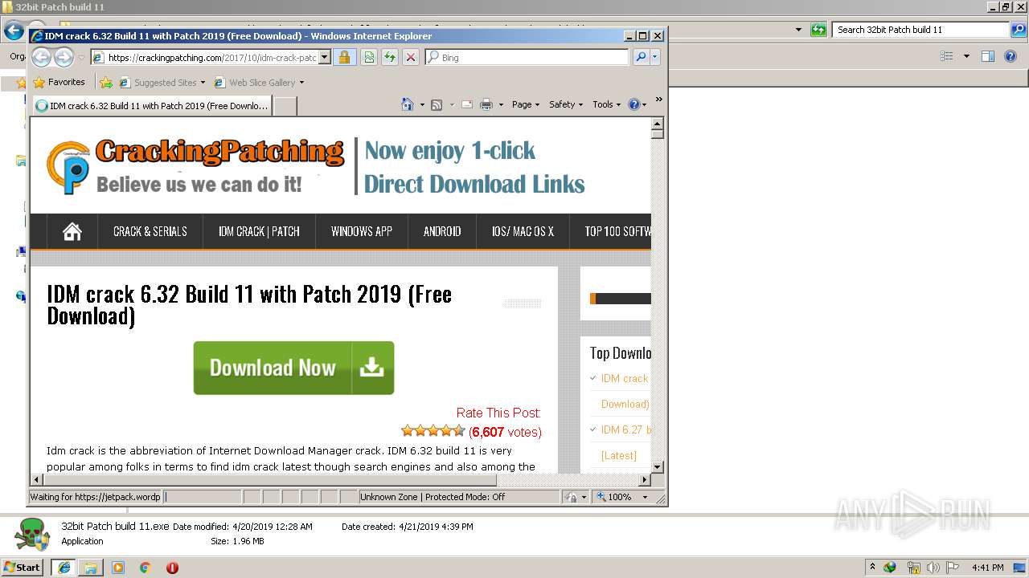Viewport: 1029px width, 578px height.
Task: Show hidden system tray icons
Action: point(872,567)
